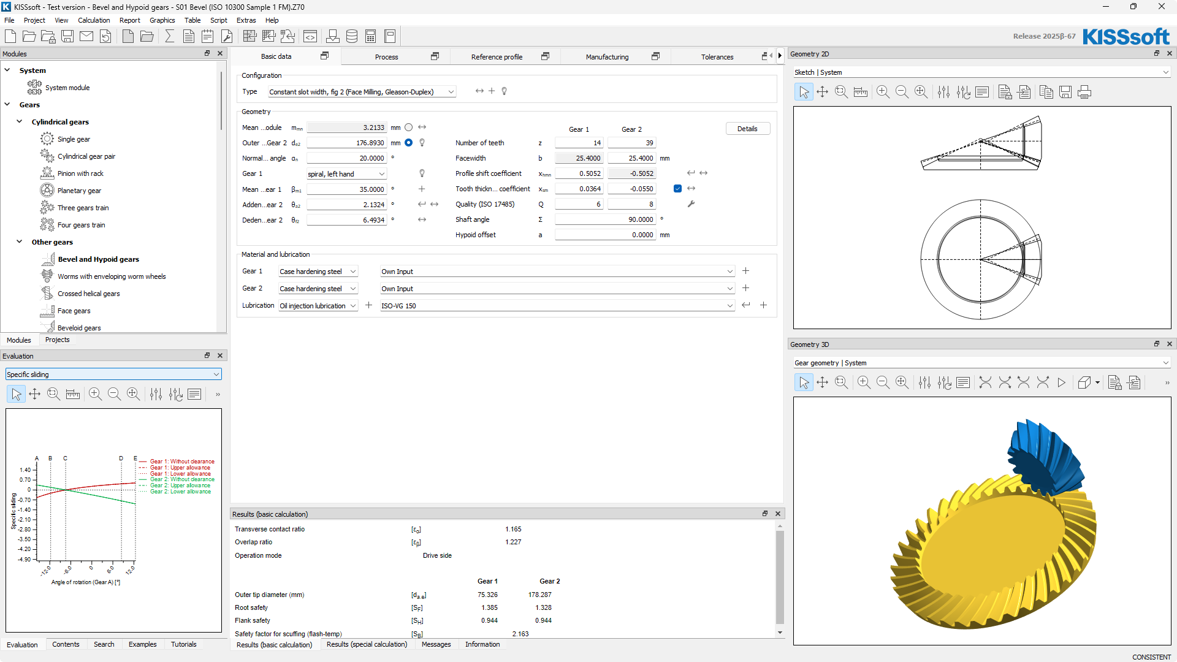Open the Messages tab link

click(x=436, y=645)
